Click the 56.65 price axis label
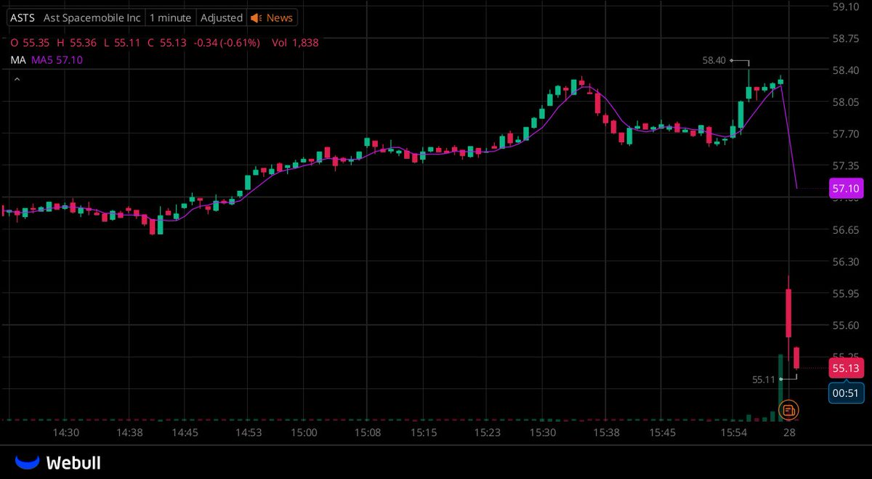 click(847, 230)
